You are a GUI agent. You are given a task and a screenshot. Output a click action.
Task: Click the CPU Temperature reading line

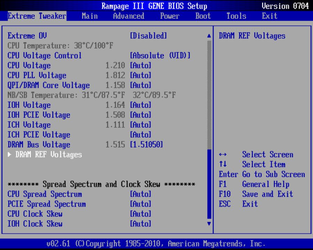click(x=60, y=45)
